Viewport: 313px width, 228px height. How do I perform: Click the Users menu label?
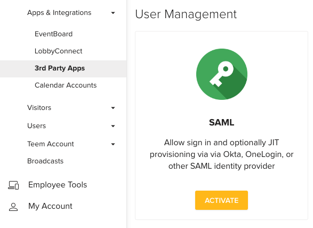coord(37,126)
